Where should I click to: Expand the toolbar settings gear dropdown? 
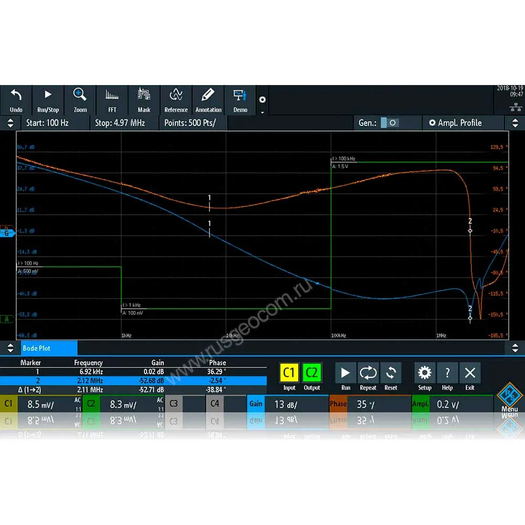point(262,102)
